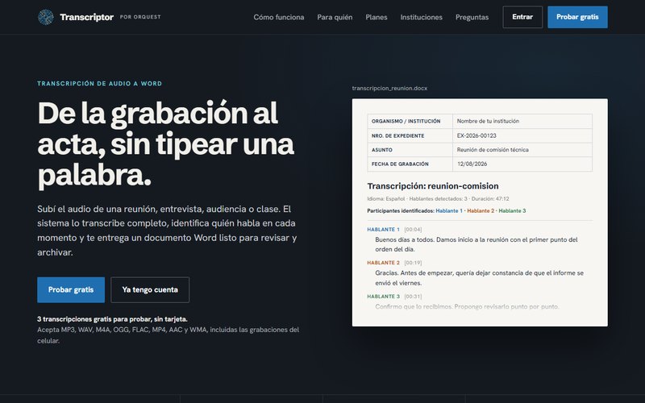Viewport: 645px width, 403px height.
Task: Click the FECHA DE GRABACIÓN cell
Action: [x=410, y=164]
